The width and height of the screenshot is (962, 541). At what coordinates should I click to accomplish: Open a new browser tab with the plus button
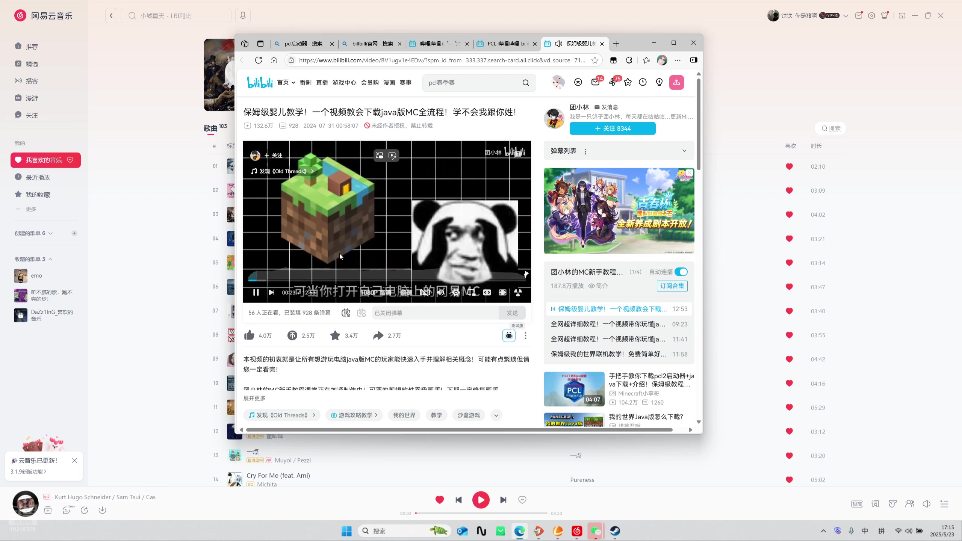tap(616, 44)
